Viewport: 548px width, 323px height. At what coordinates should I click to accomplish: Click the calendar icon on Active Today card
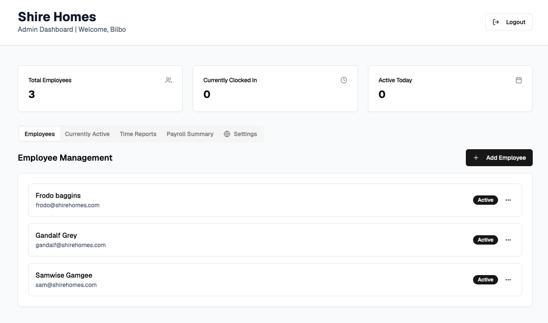coord(519,80)
